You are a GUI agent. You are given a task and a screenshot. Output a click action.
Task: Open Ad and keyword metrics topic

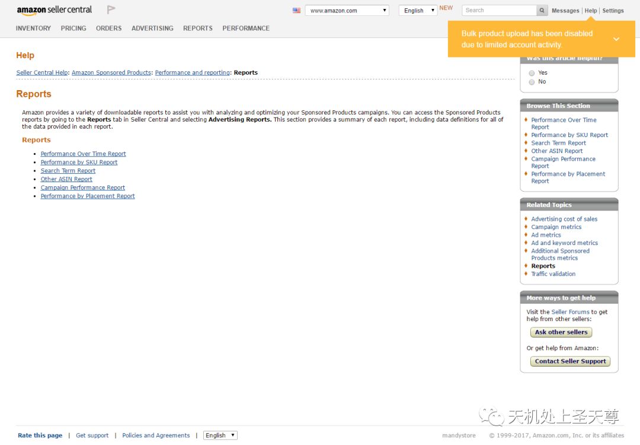coord(565,243)
